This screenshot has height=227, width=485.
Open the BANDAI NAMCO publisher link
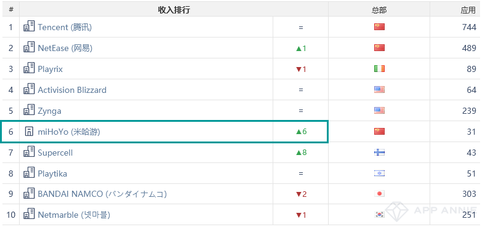click(102, 194)
